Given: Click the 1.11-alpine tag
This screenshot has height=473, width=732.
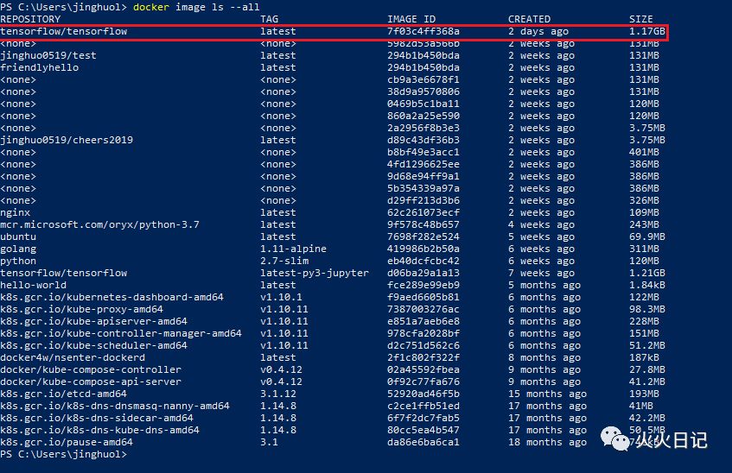Looking at the screenshot, I should (x=293, y=249).
